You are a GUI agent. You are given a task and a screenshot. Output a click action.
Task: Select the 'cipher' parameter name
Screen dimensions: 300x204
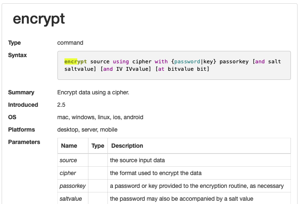(x=68, y=173)
